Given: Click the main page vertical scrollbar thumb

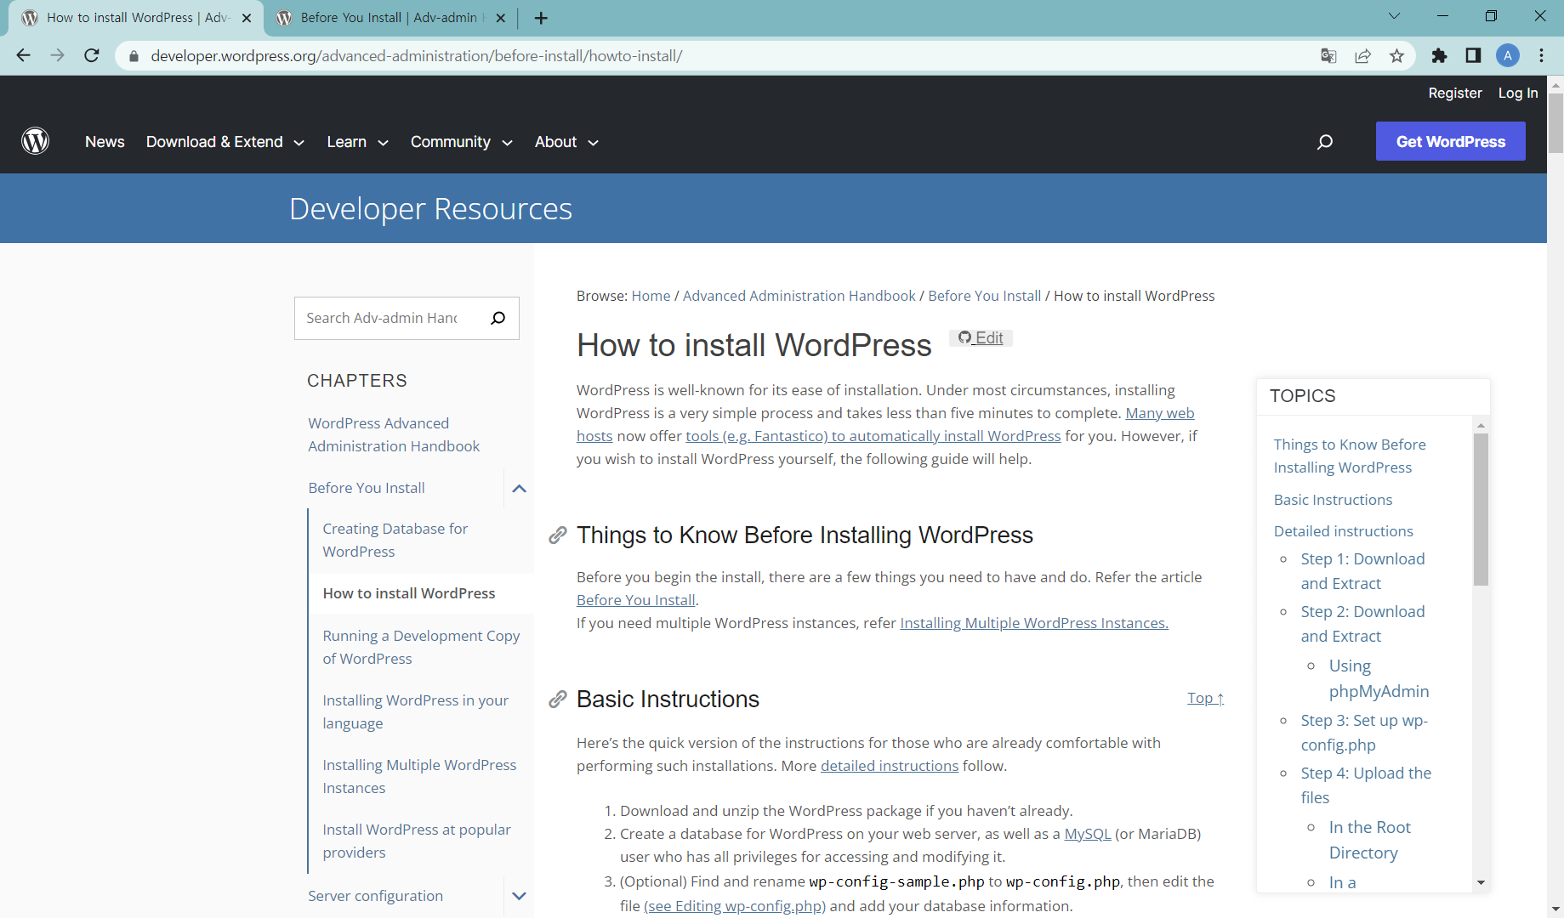Looking at the screenshot, I should (1555, 122).
